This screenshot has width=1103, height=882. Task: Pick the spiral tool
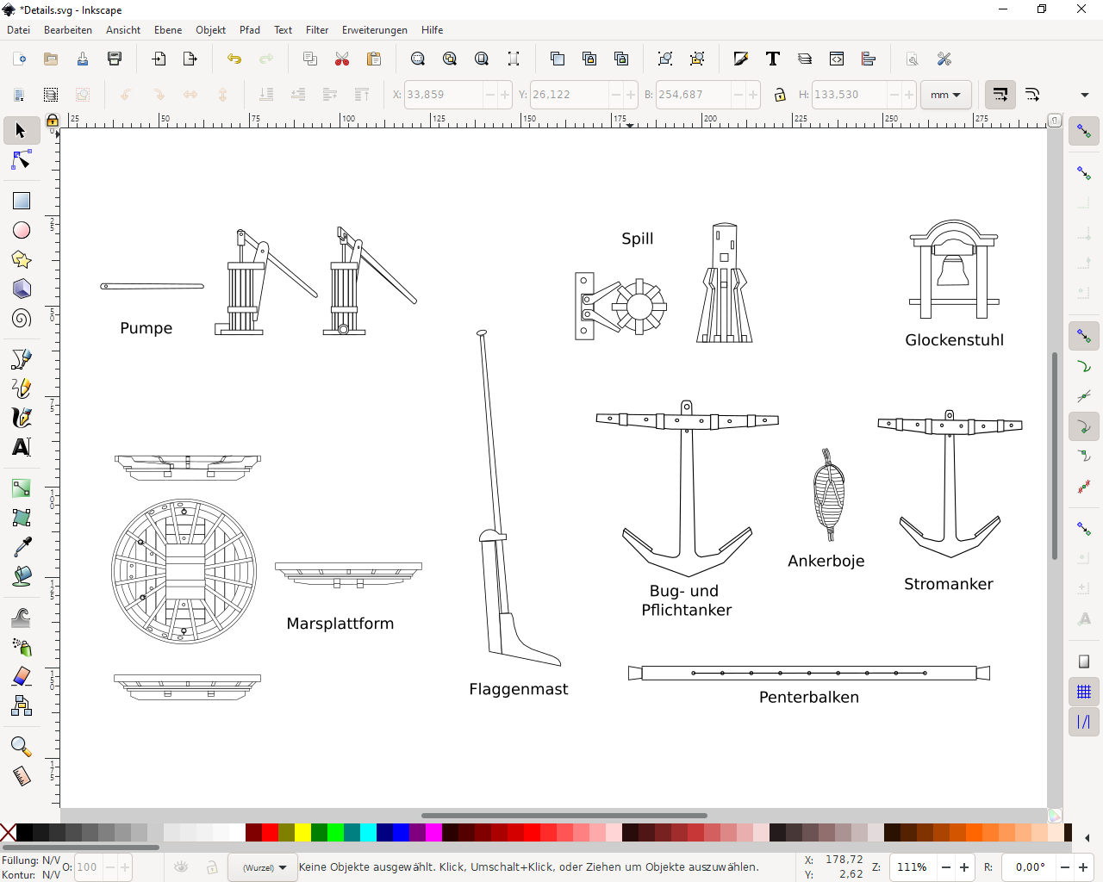click(22, 319)
